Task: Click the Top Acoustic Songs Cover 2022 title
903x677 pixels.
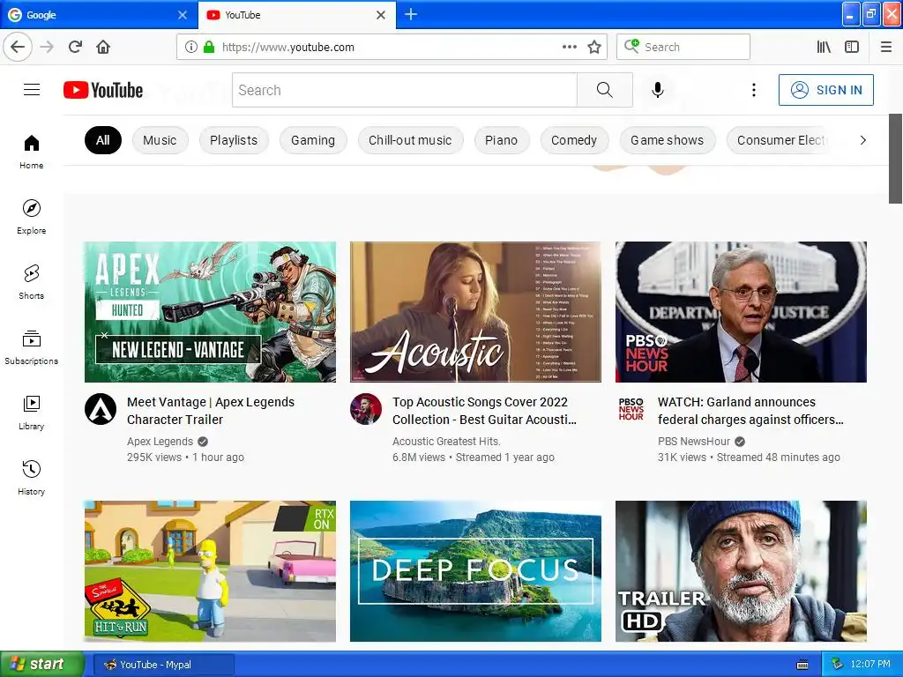Action: tap(484, 411)
